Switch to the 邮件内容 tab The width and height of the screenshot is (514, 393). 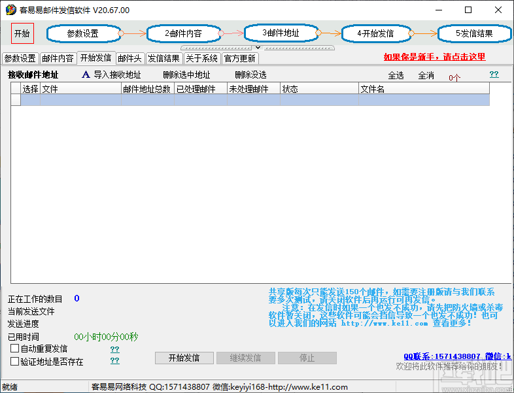point(58,58)
